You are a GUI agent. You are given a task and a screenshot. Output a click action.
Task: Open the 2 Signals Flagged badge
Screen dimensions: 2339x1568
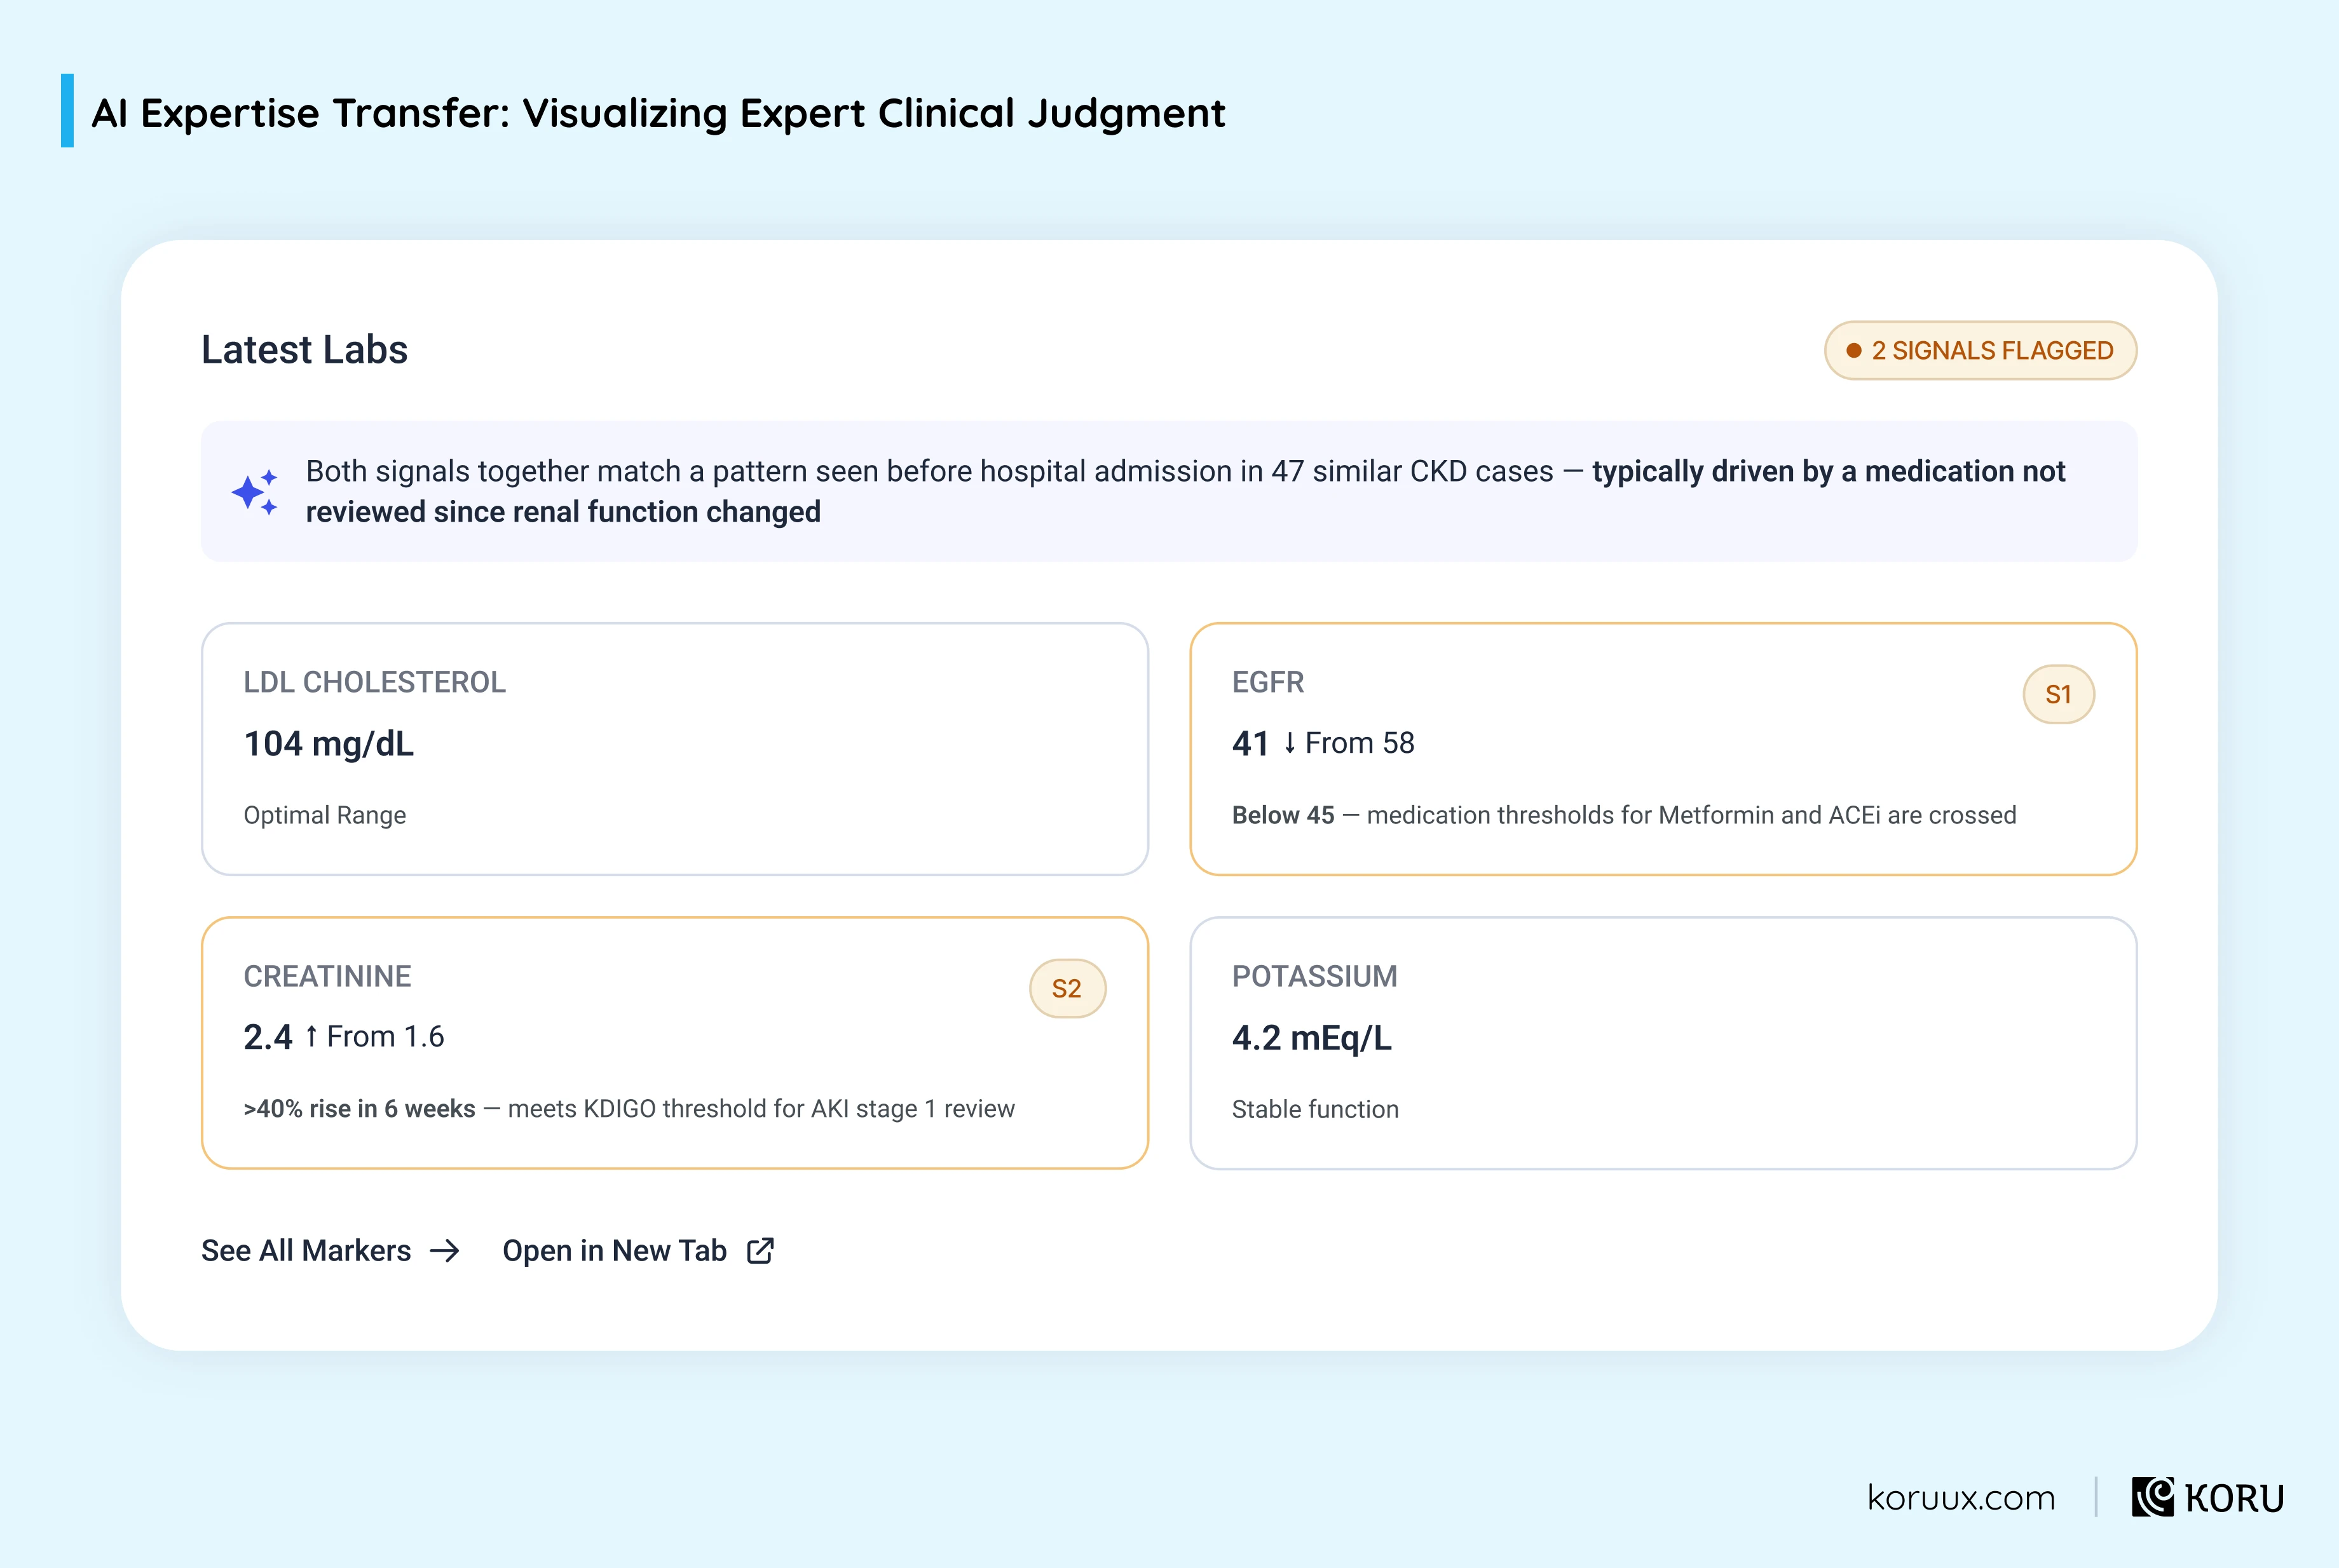pos(1980,351)
